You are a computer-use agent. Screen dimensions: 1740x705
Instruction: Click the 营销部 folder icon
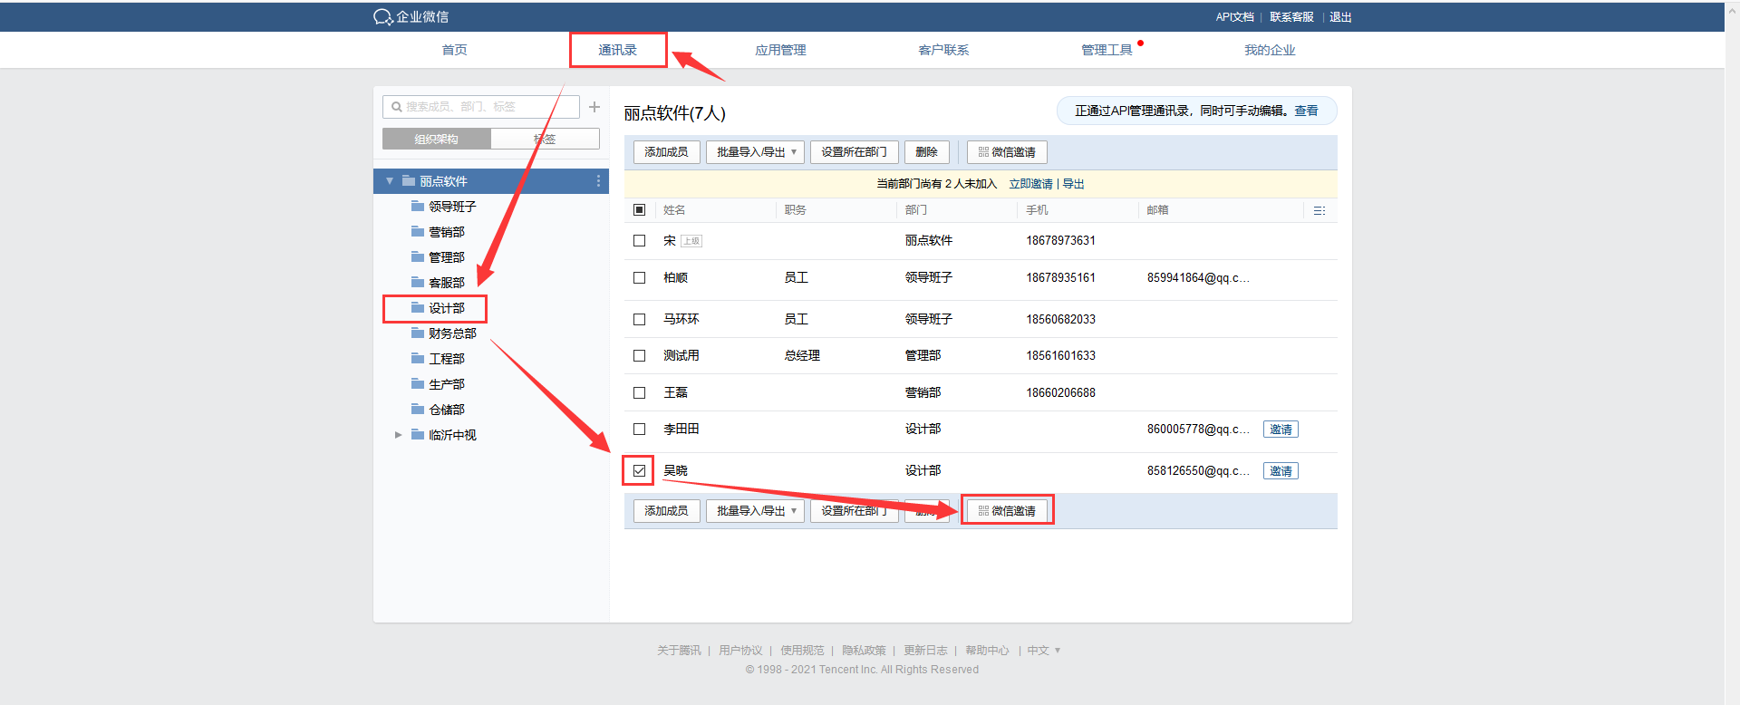pyautogui.click(x=418, y=231)
